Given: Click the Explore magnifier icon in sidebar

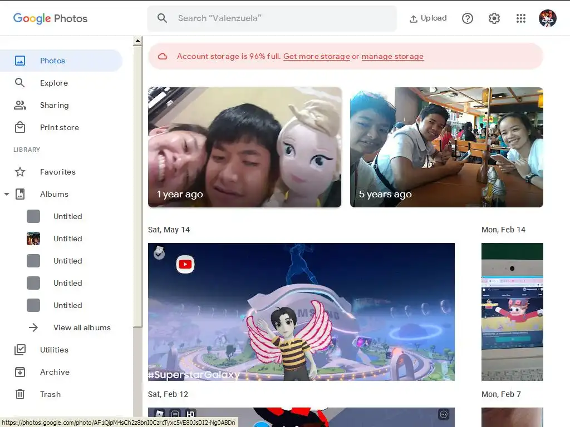Looking at the screenshot, I should [20, 83].
